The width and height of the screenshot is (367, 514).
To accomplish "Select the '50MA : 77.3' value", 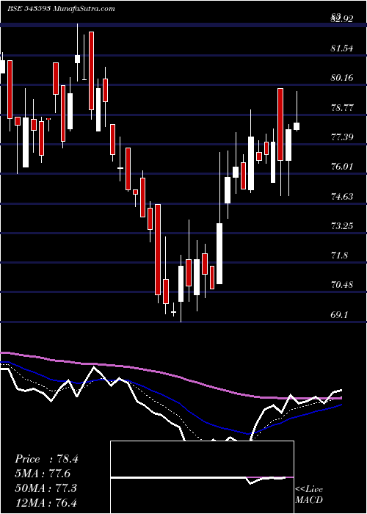I will 46,488.
